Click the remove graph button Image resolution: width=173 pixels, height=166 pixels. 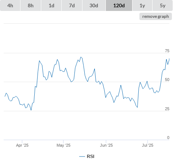(155, 16)
